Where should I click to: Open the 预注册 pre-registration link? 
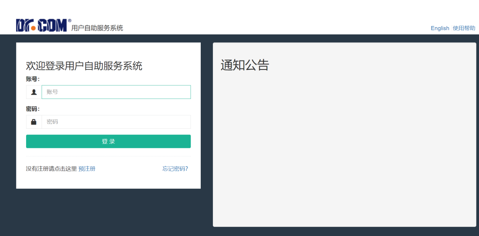click(x=87, y=169)
